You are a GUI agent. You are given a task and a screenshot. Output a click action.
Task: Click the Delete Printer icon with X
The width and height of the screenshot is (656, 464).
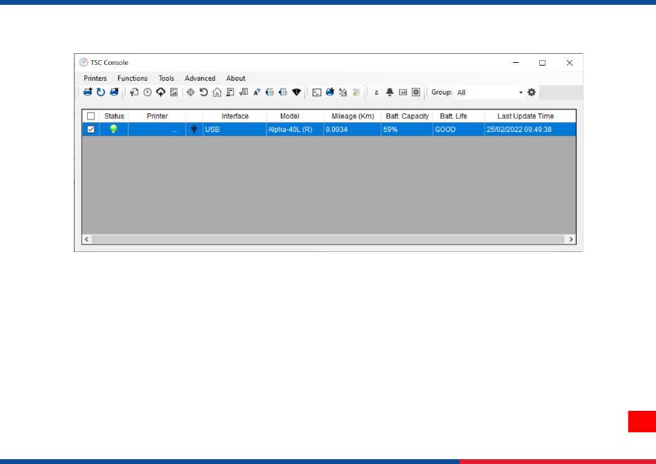pyautogui.click(x=114, y=92)
